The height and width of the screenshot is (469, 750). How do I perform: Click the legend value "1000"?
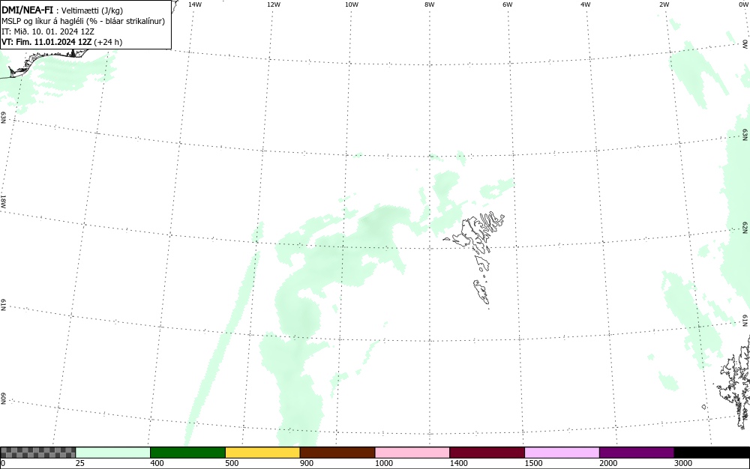coord(383,463)
